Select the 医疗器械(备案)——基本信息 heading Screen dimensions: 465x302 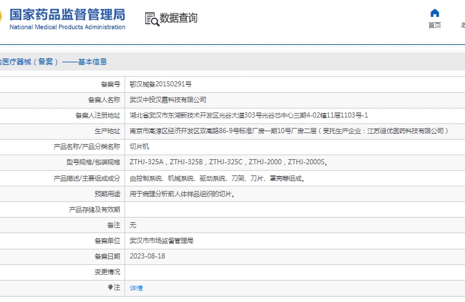[x=53, y=62]
